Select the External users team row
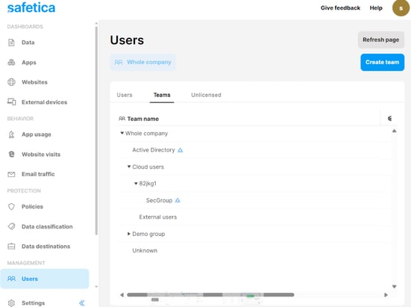Image resolution: width=411 pixels, height=307 pixels. tap(256, 217)
